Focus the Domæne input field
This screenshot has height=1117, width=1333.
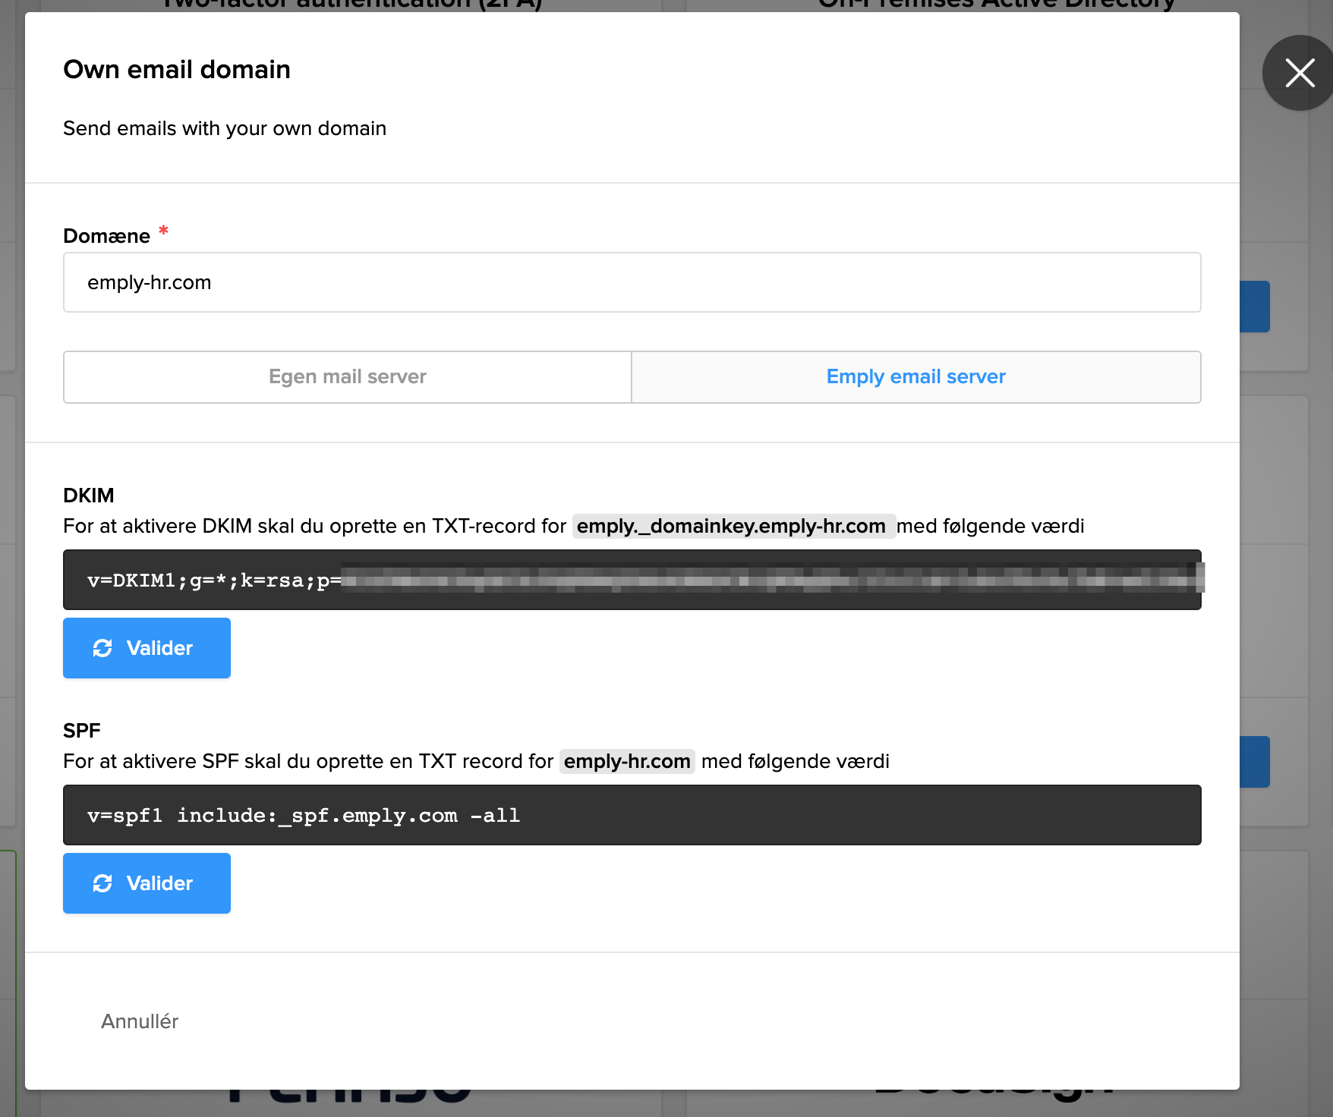(632, 282)
